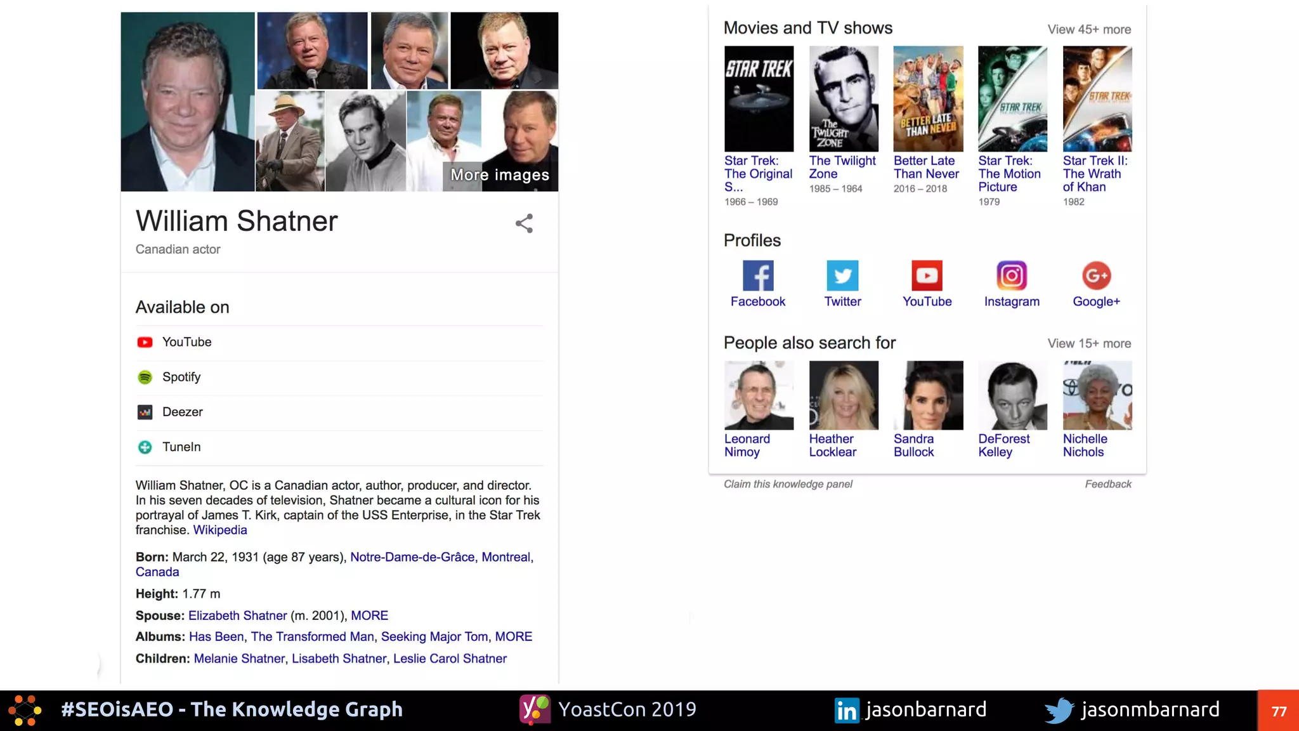Click the YouTube icon under Available on
The height and width of the screenshot is (731, 1299).
pyautogui.click(x=145, y=343)
